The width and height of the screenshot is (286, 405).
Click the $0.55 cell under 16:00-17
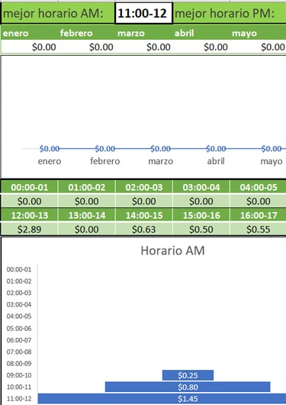[259, 229]
